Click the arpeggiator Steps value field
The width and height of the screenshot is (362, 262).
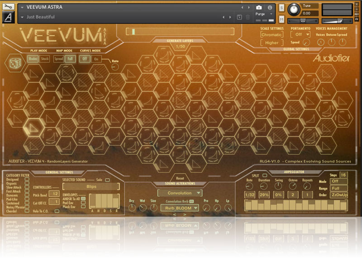click(344, 175)
